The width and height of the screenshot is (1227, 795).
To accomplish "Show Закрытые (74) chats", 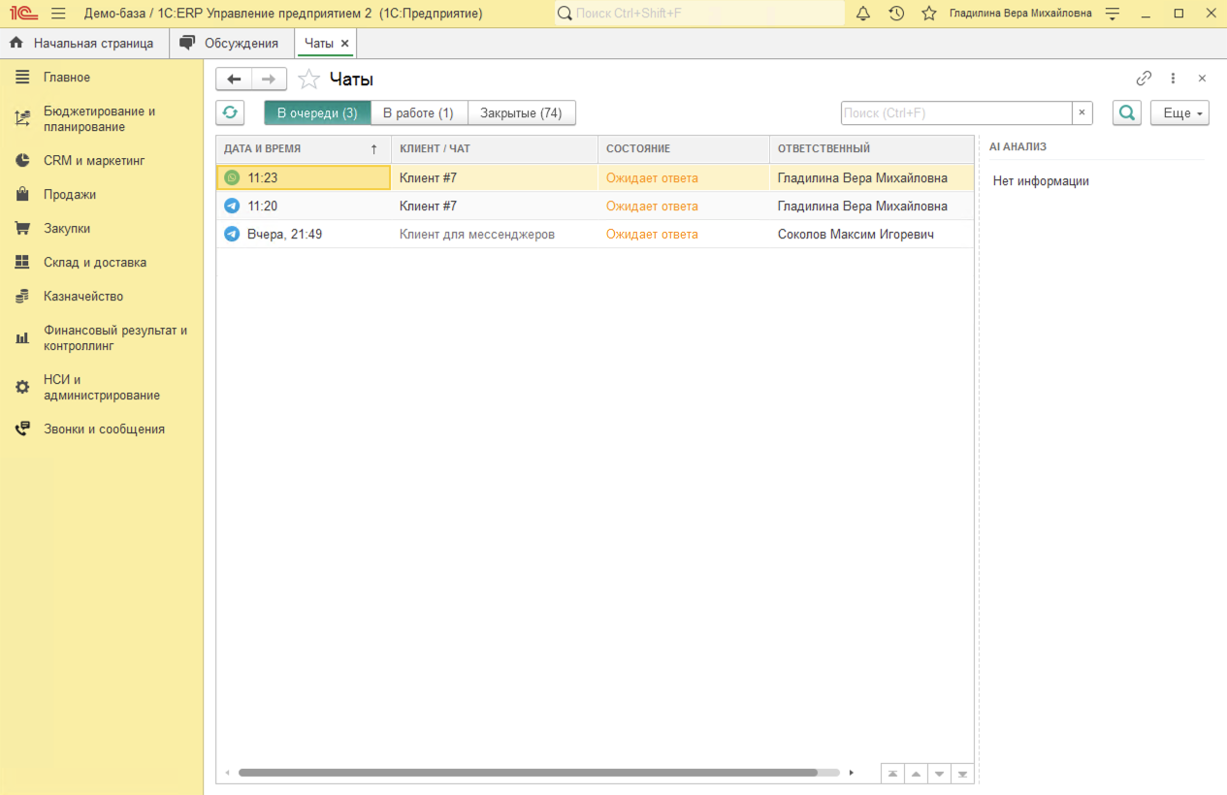I will point(521,112).
